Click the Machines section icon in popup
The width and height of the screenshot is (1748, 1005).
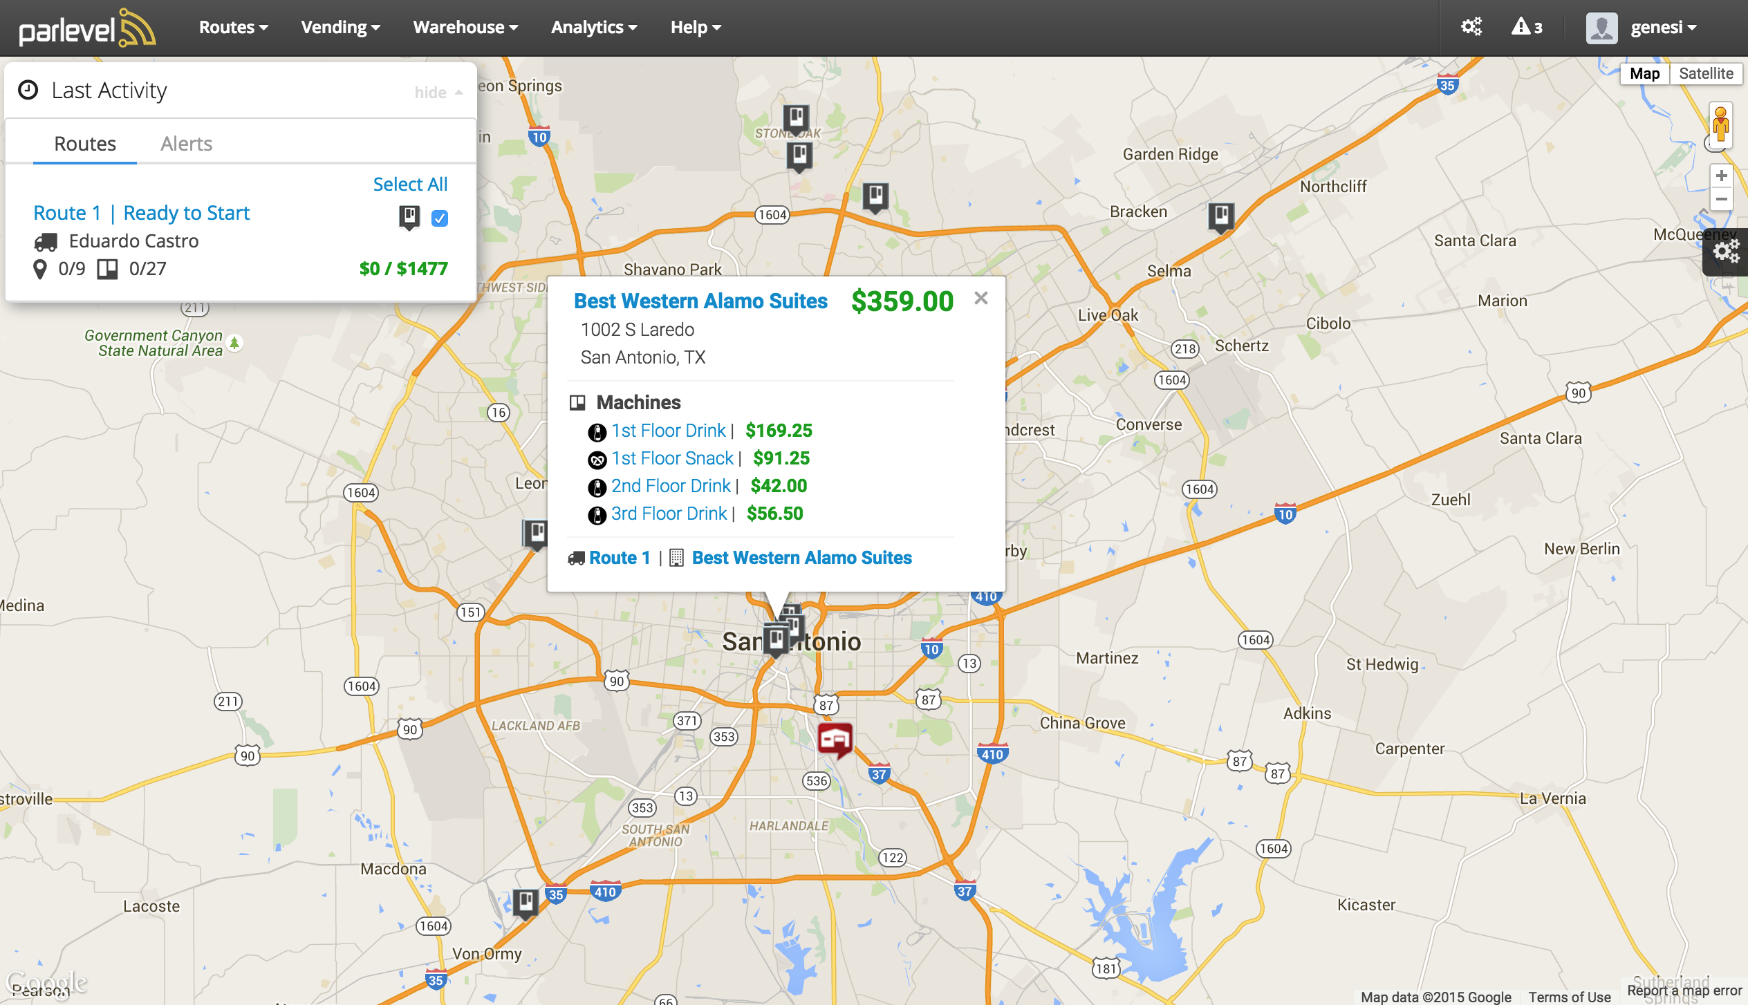577,403
